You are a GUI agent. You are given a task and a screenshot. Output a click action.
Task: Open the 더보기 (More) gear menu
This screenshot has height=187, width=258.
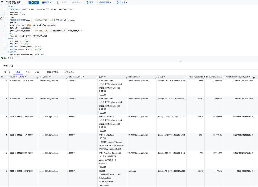tap(122, 3)
